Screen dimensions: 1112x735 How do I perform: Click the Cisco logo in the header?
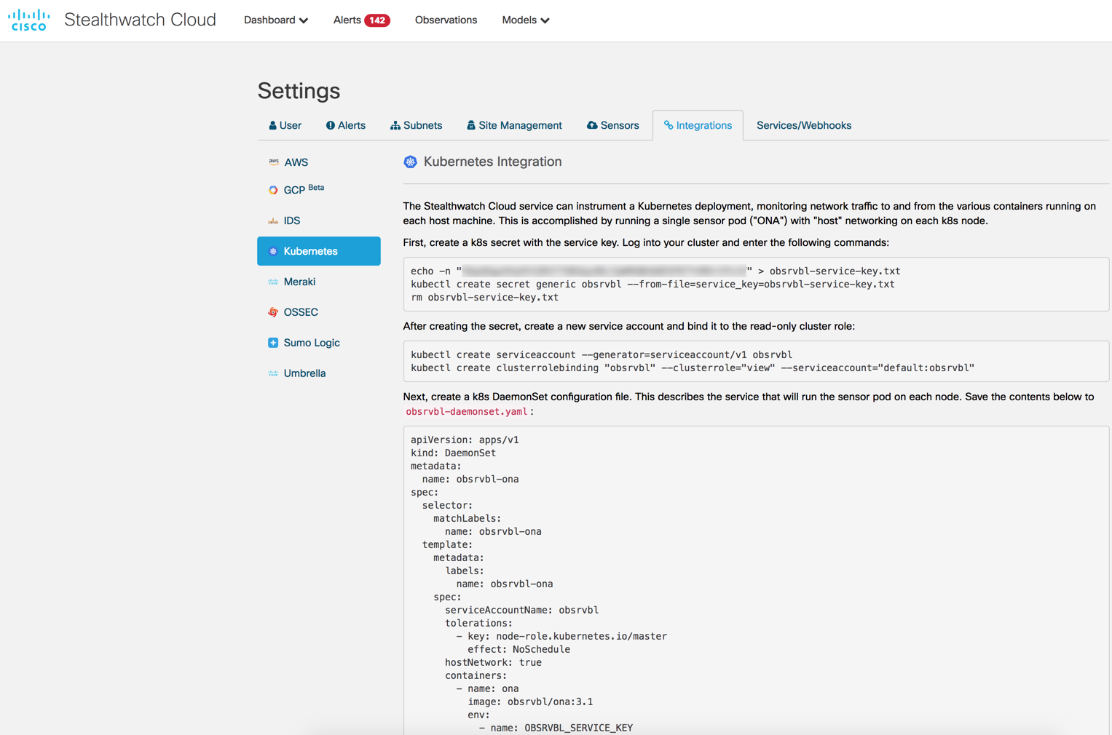(28, 20)
